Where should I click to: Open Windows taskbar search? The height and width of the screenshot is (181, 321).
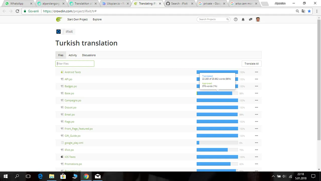(x=17, y=176)
